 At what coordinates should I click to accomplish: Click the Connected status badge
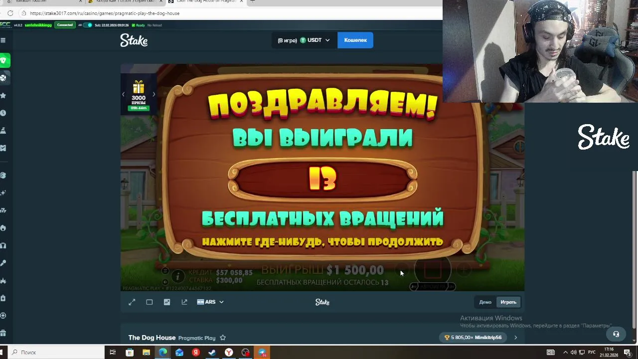65,25
